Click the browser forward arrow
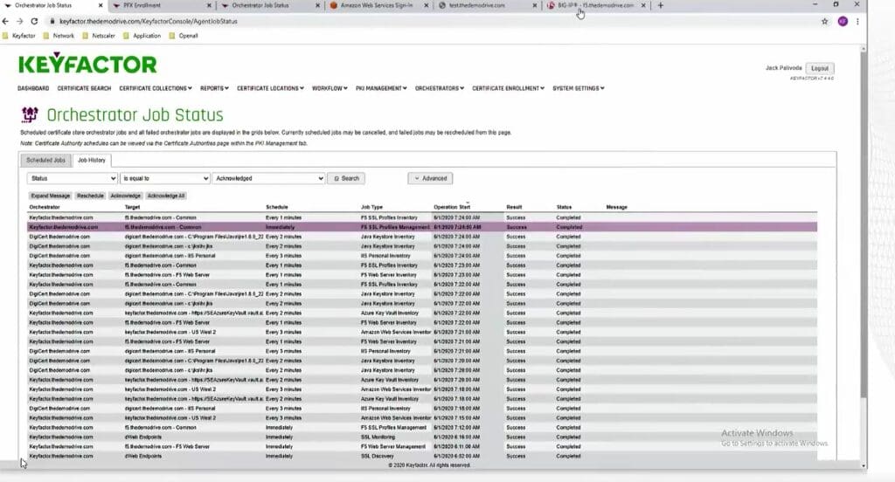 click(x=19, y=21)
